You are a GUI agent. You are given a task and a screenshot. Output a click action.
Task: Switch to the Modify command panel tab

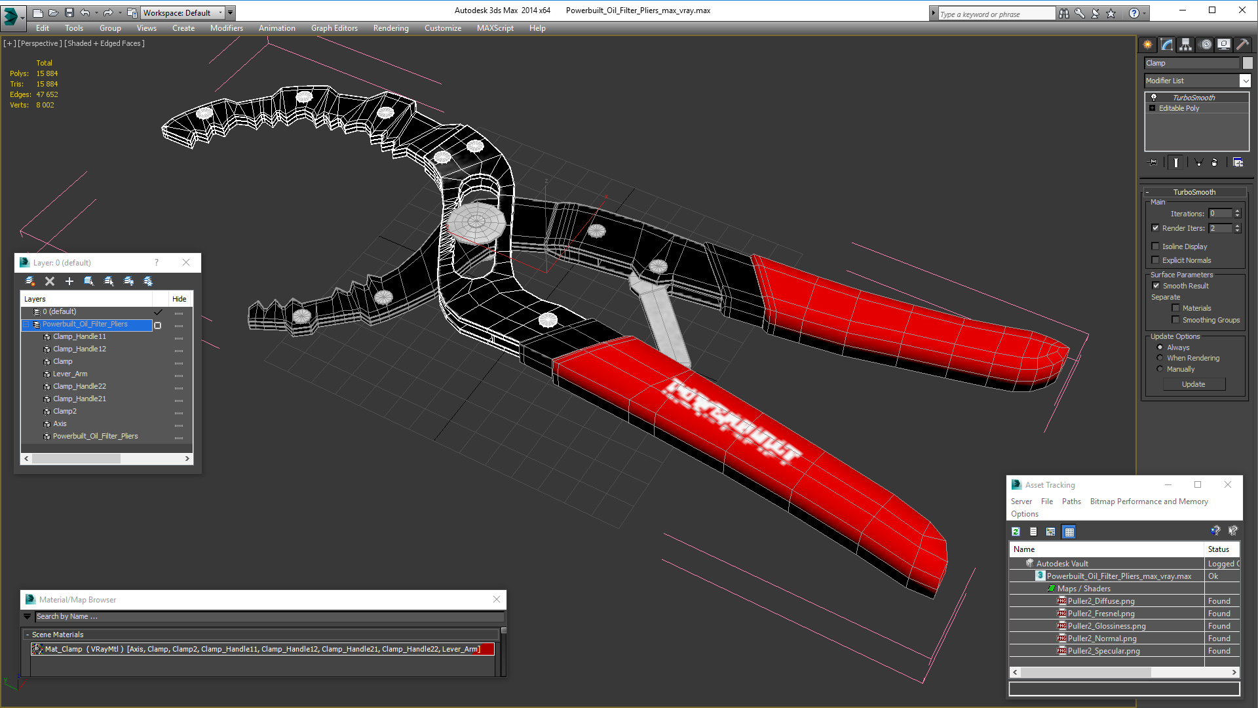(1167, 45)
